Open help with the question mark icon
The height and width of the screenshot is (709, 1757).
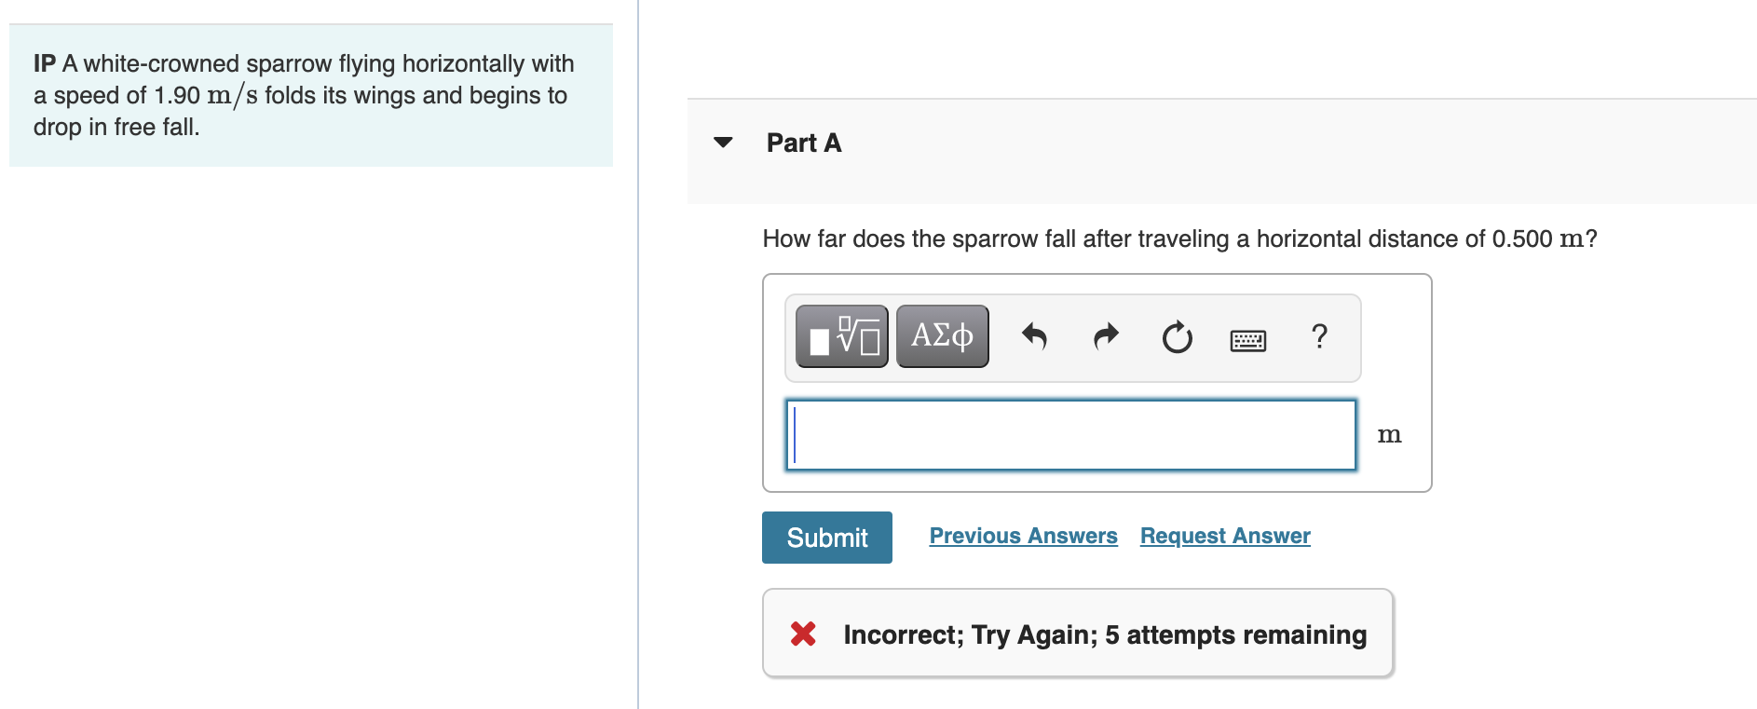coord(1319,335)
